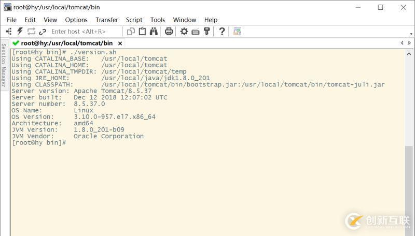Click JVM vendor 'Oracle Corporation'
415x236 pixels.
[109, 136]
